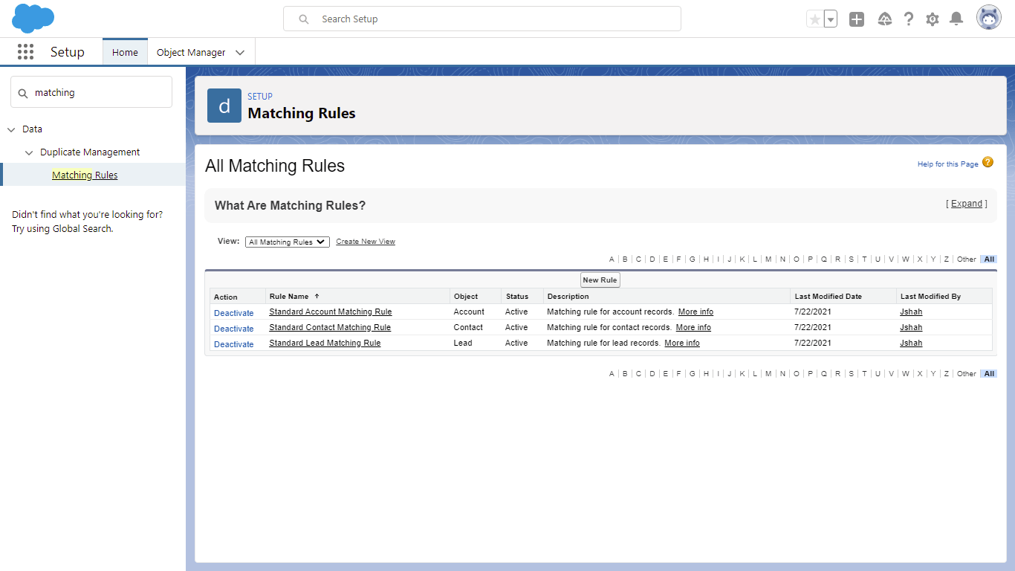Click the Salesforce cloud logo
Viewport: 1015px width, 571px height.
click(x=33, y=19)
